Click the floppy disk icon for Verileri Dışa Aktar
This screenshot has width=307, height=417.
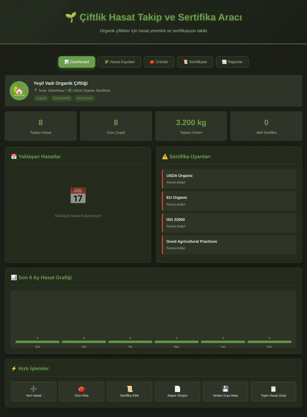[225, 389]
